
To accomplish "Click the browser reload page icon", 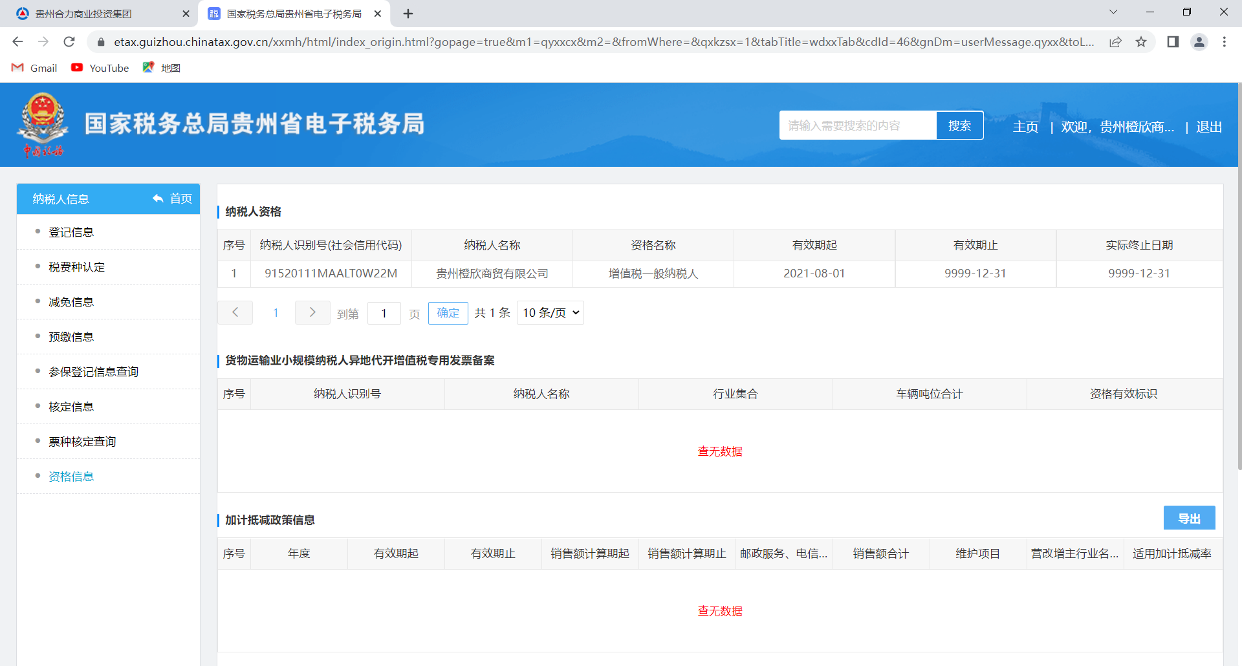I will coord(69,42).
